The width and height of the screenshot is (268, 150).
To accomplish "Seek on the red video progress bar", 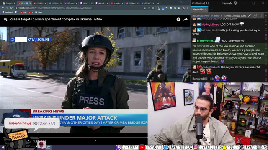I will 75,137.
